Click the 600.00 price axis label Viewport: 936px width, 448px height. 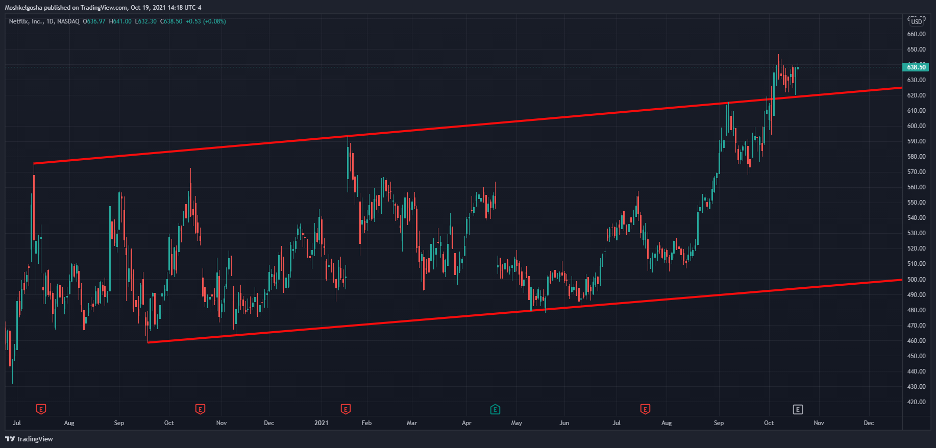(x=917, y=126)
